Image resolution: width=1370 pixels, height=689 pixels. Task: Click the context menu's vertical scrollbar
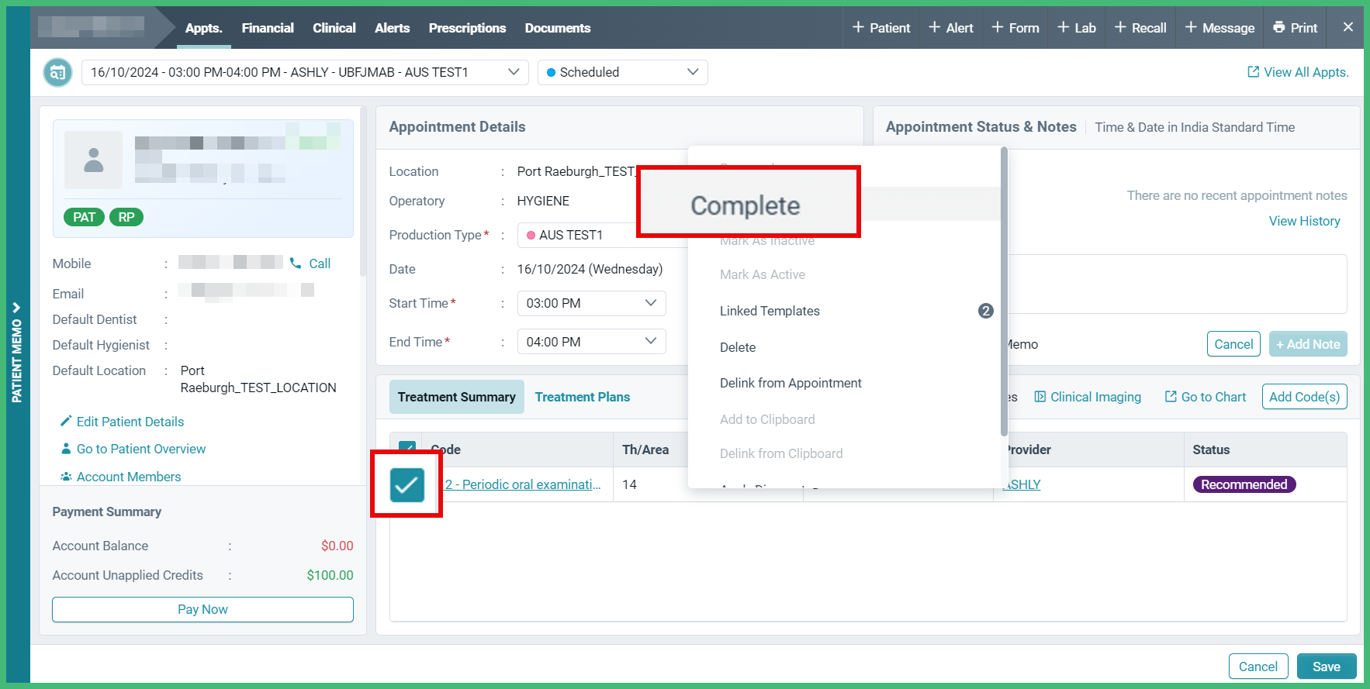(1004, 291)
